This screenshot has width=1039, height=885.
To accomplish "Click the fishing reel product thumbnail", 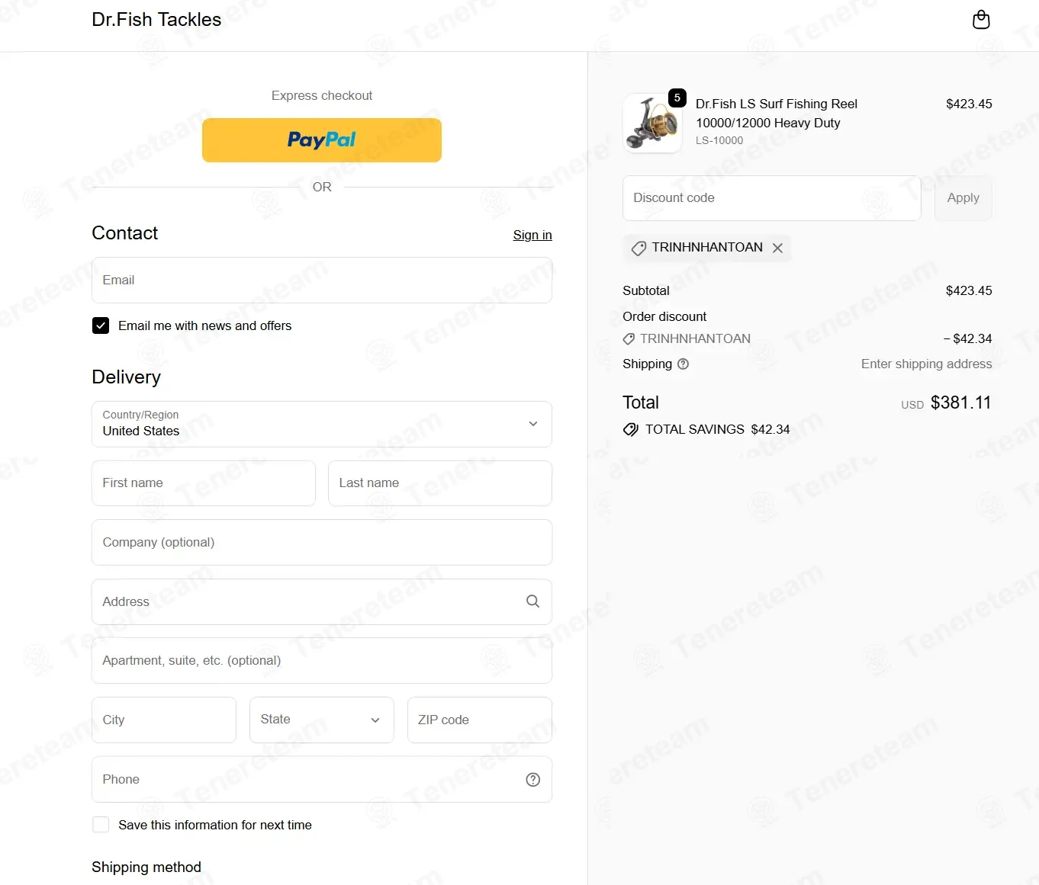I will point(652,123).
